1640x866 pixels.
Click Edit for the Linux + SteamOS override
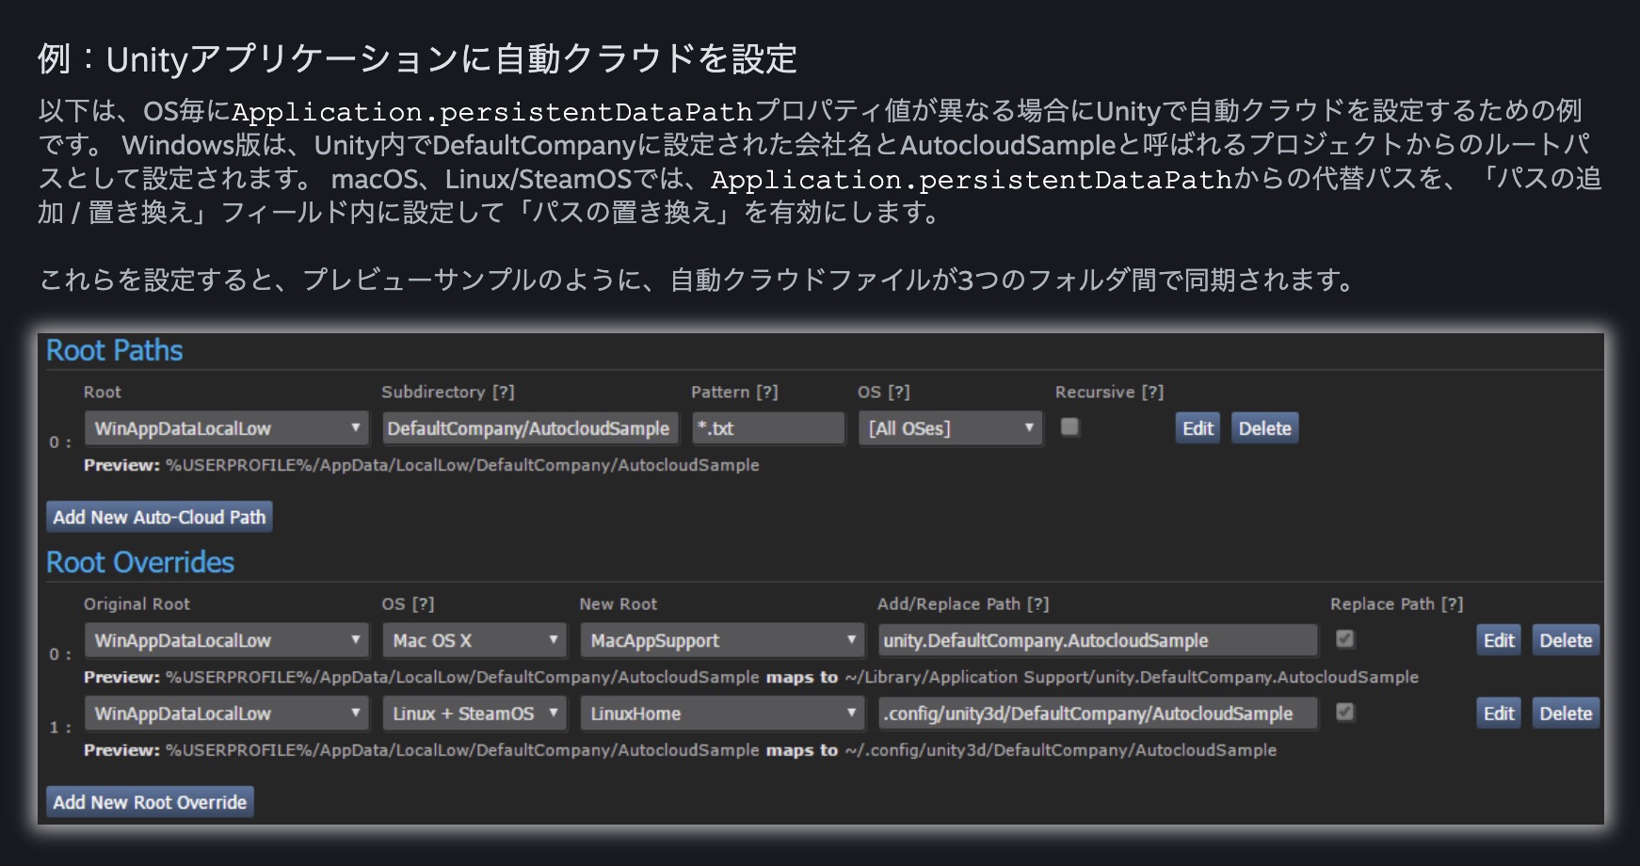tap(1499, 714)
